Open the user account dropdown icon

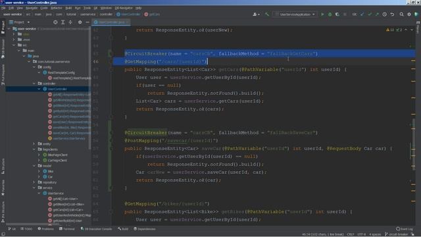coord(256,14)
